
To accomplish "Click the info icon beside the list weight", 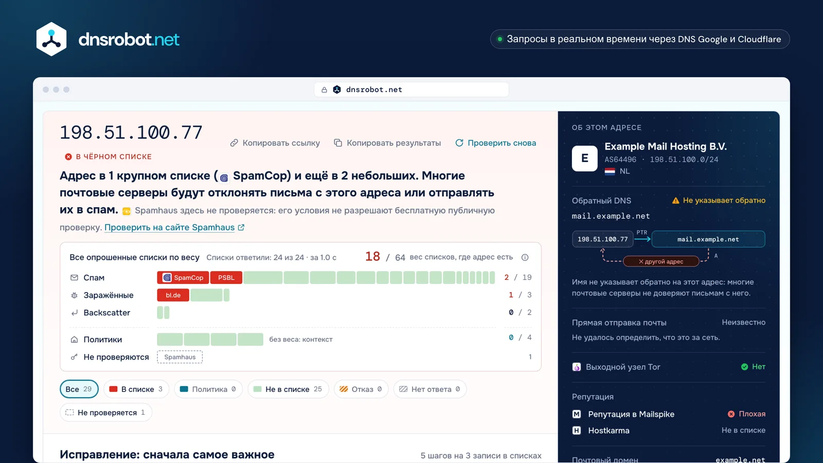I will tap(525, 257).
